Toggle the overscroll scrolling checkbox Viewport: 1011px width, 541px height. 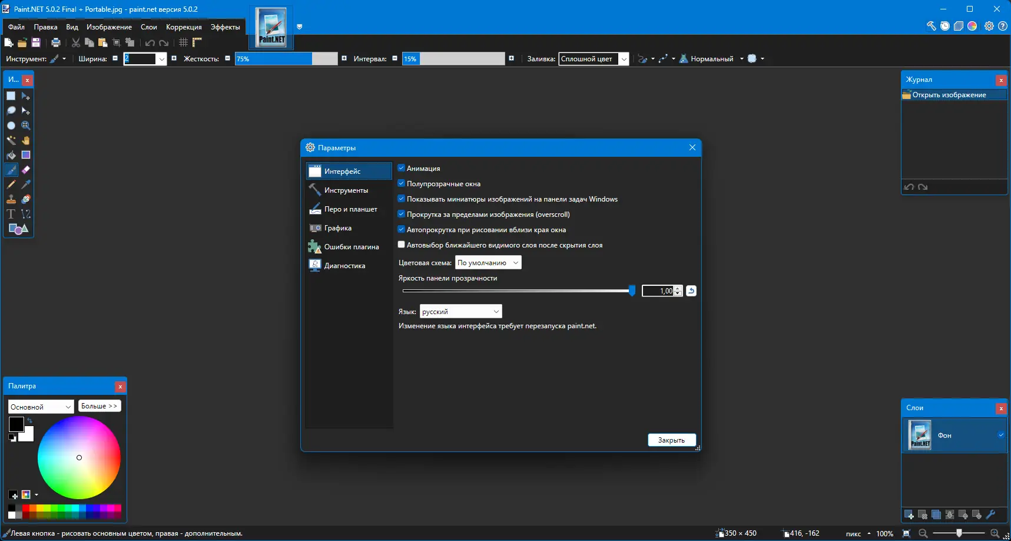[x=402, y=214]
